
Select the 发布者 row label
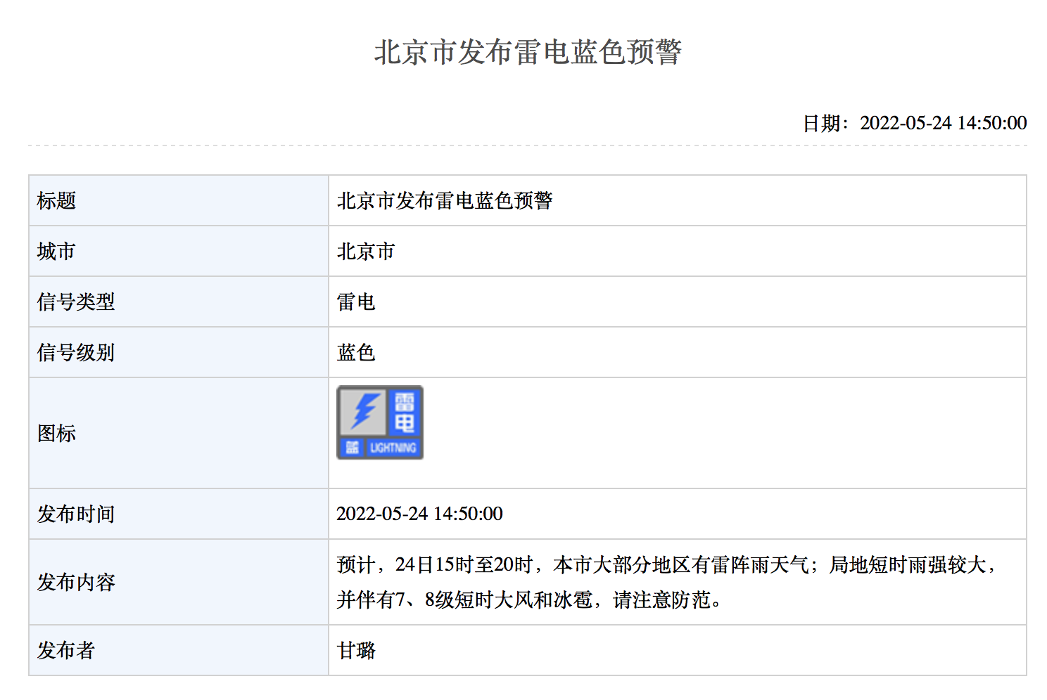pyautogui.click(x=66, y=651)
